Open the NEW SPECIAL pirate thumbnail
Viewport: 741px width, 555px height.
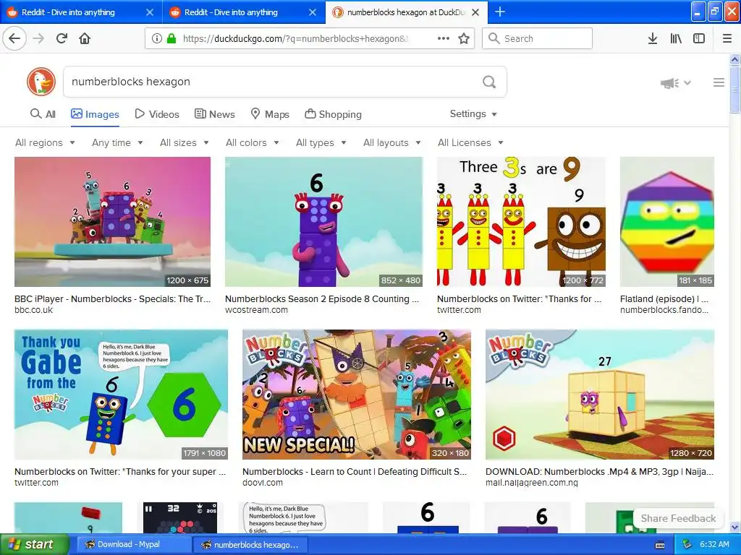click(357, 395)
